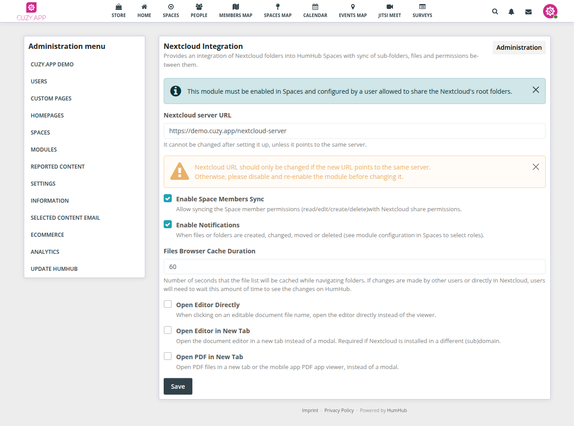Open the messages envelope icon
The image size is (574, 426).
(x=528, y=12)
